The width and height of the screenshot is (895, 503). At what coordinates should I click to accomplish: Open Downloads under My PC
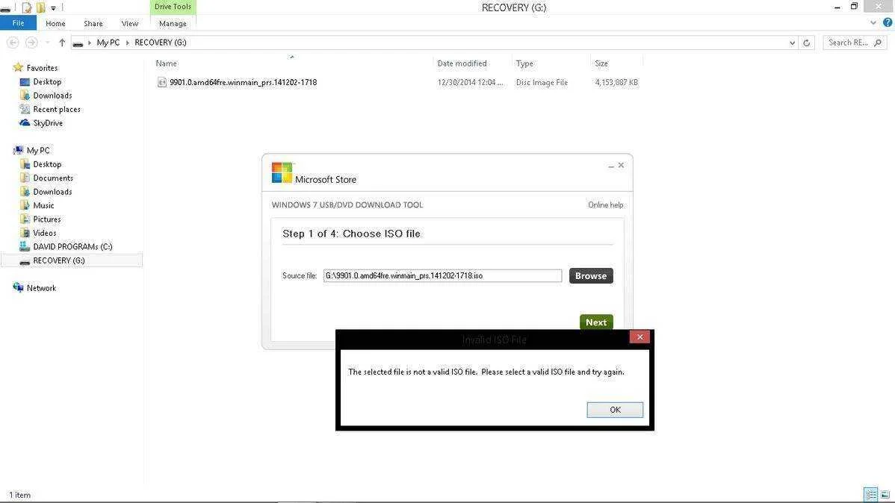click(x=52, y=192)
